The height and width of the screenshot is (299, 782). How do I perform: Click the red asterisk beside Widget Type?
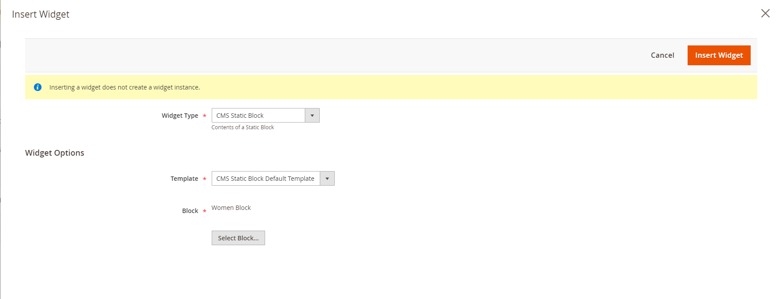tap(204, 116)
